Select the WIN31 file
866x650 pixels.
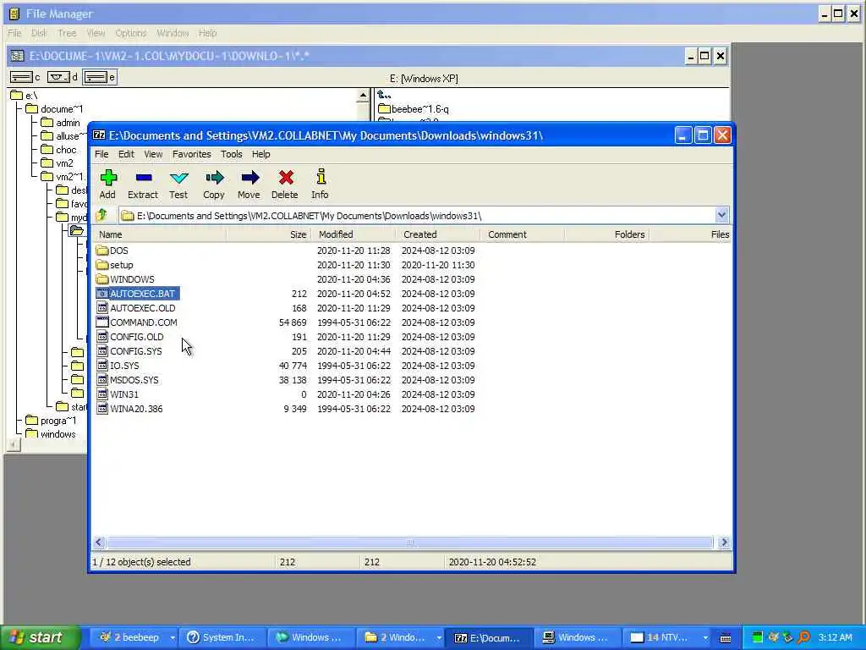117,394
